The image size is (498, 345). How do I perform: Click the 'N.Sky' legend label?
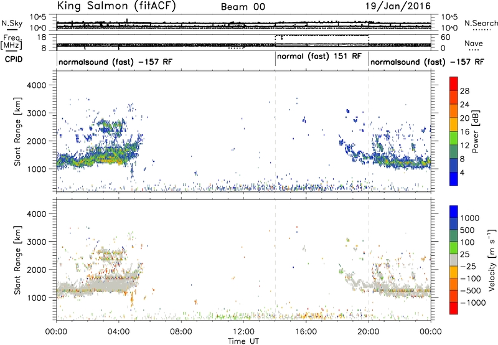tap(12, 23)
